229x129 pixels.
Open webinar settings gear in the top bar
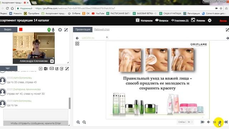(210, 20)
